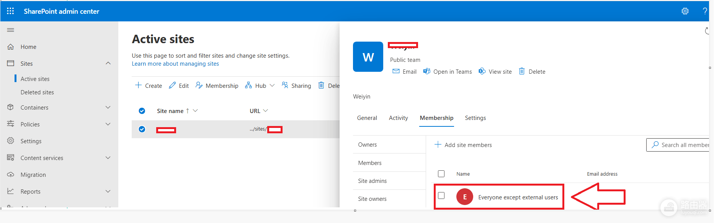Click Open in Teams button
714x223 pixels.
click(x=448, y=71)
